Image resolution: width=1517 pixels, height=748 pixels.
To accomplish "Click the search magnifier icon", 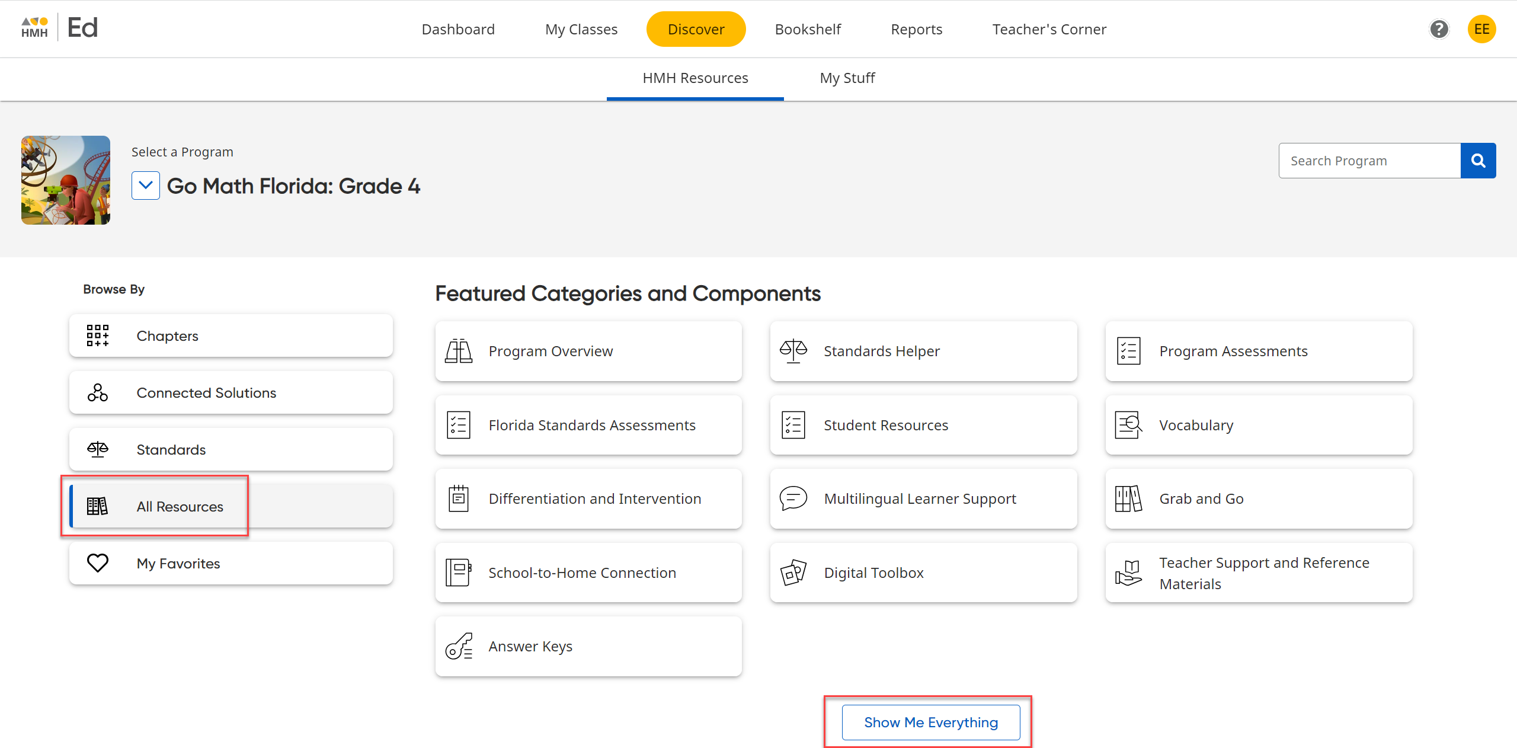I will coord(1478,160).
